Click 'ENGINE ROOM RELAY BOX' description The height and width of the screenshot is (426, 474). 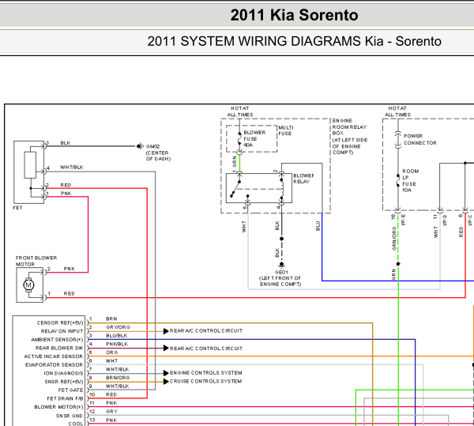click(350, 137)
